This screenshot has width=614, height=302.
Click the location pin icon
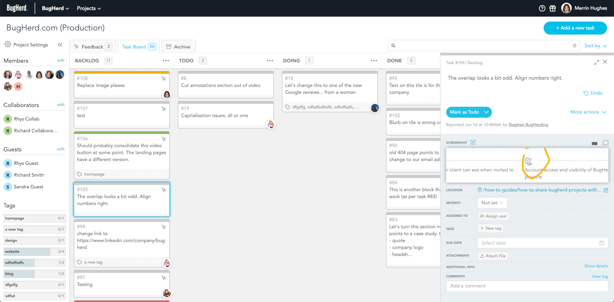[480, 190]
